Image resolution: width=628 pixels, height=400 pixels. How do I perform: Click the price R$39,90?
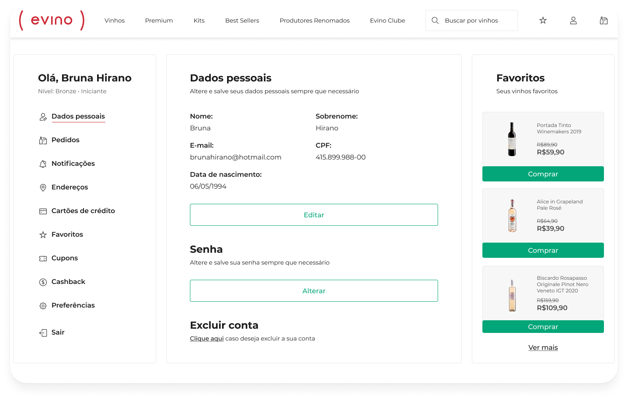pyautogui.click(x=550, y=229)
